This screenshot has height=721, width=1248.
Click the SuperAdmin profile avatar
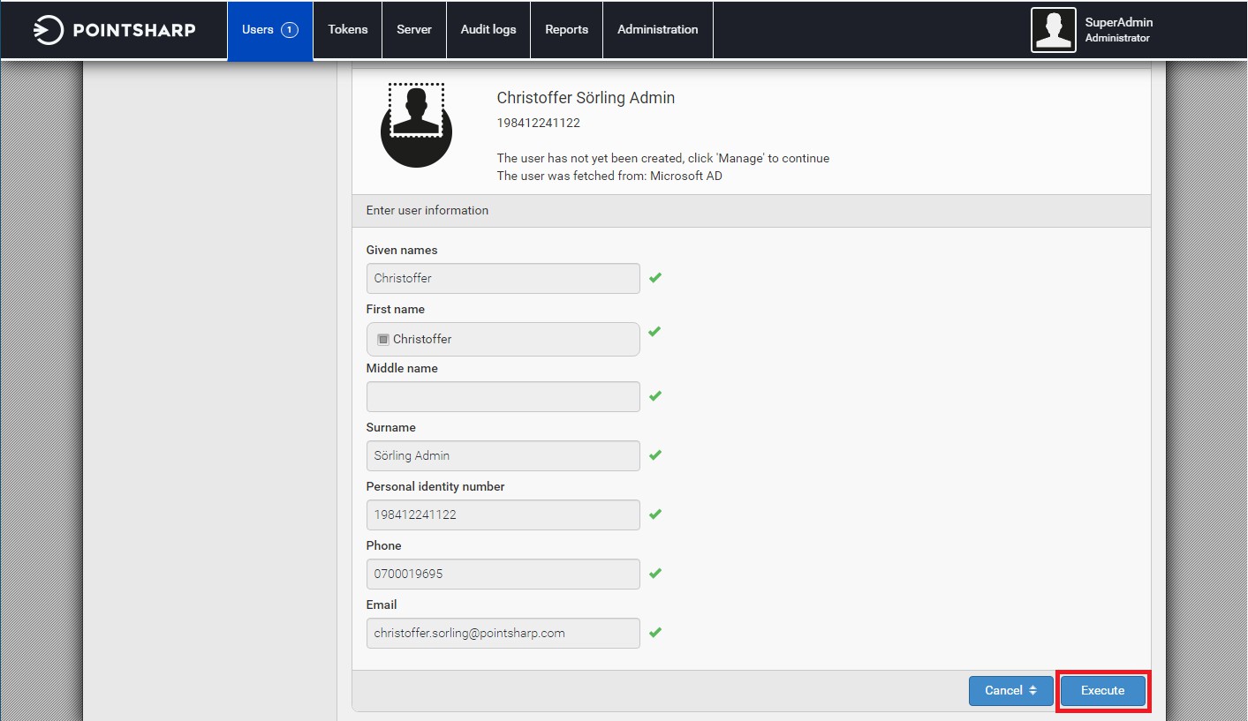click(x=1053, y=30)
